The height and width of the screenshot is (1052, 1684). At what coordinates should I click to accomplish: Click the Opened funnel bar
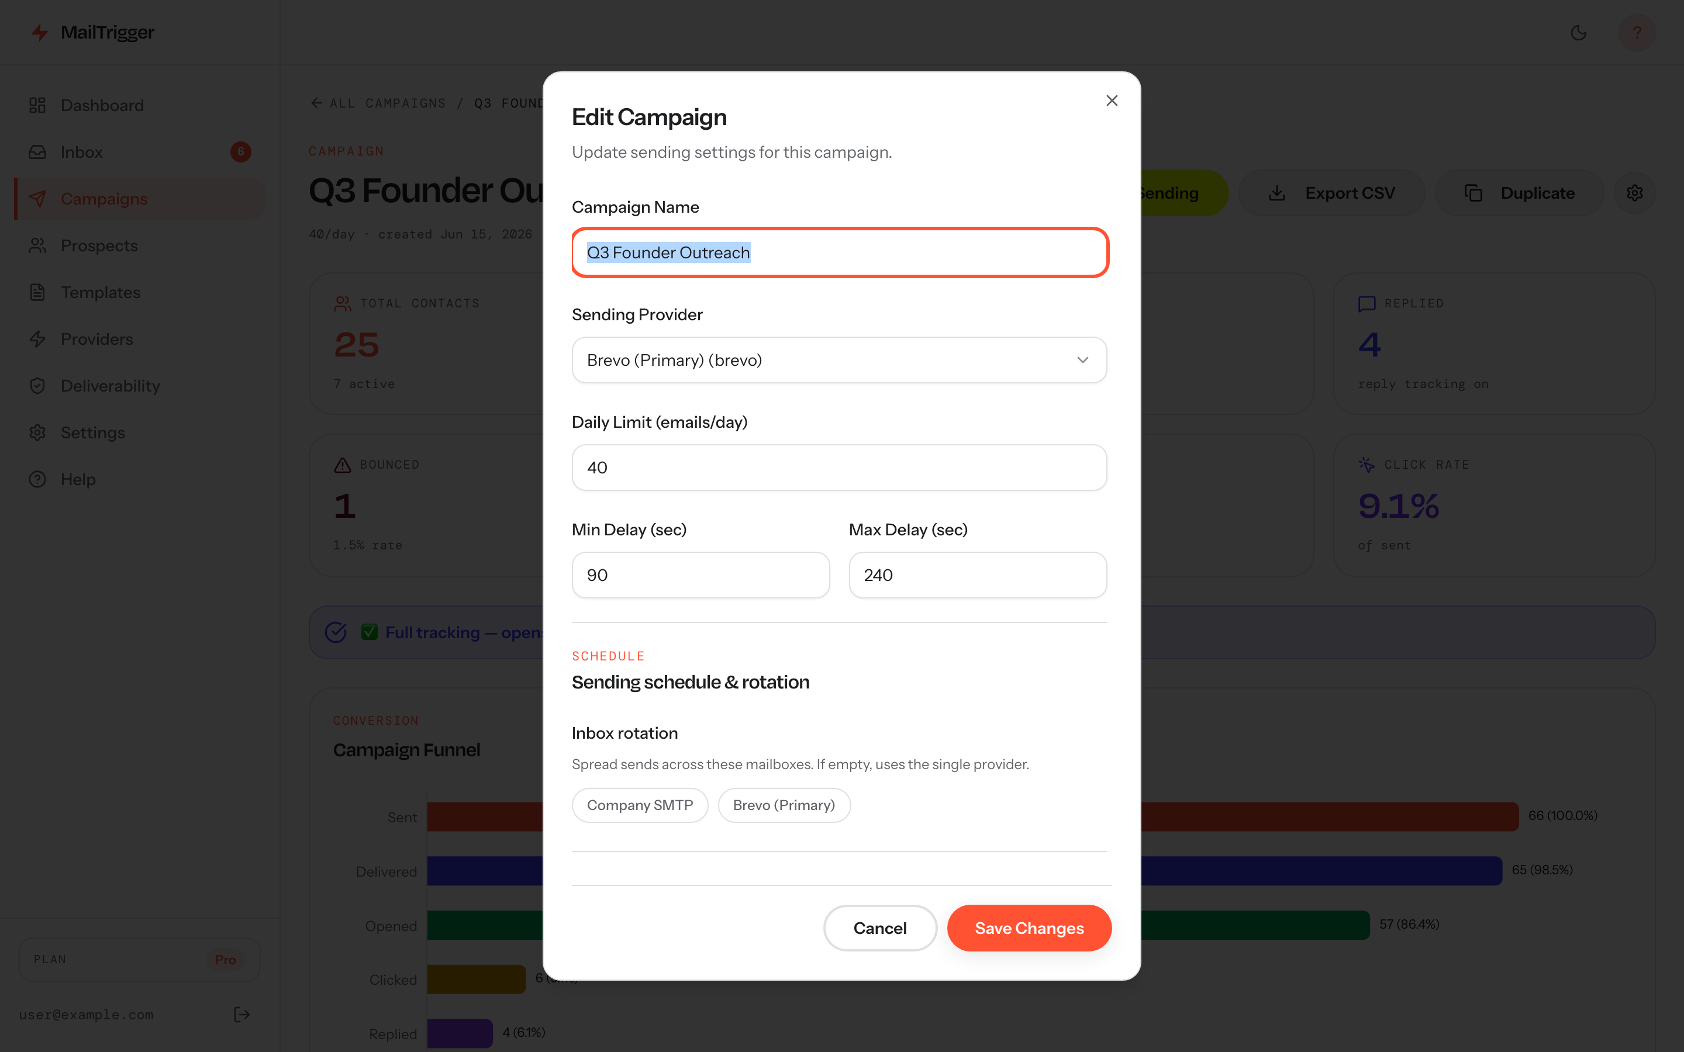(898, 925)
